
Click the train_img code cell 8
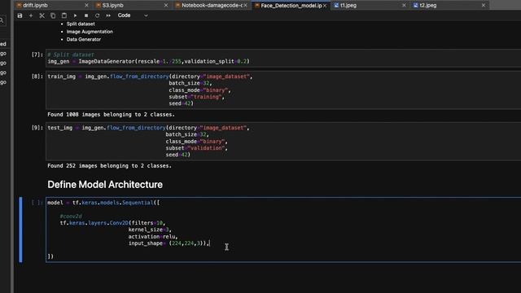click(x=283, y=90)
